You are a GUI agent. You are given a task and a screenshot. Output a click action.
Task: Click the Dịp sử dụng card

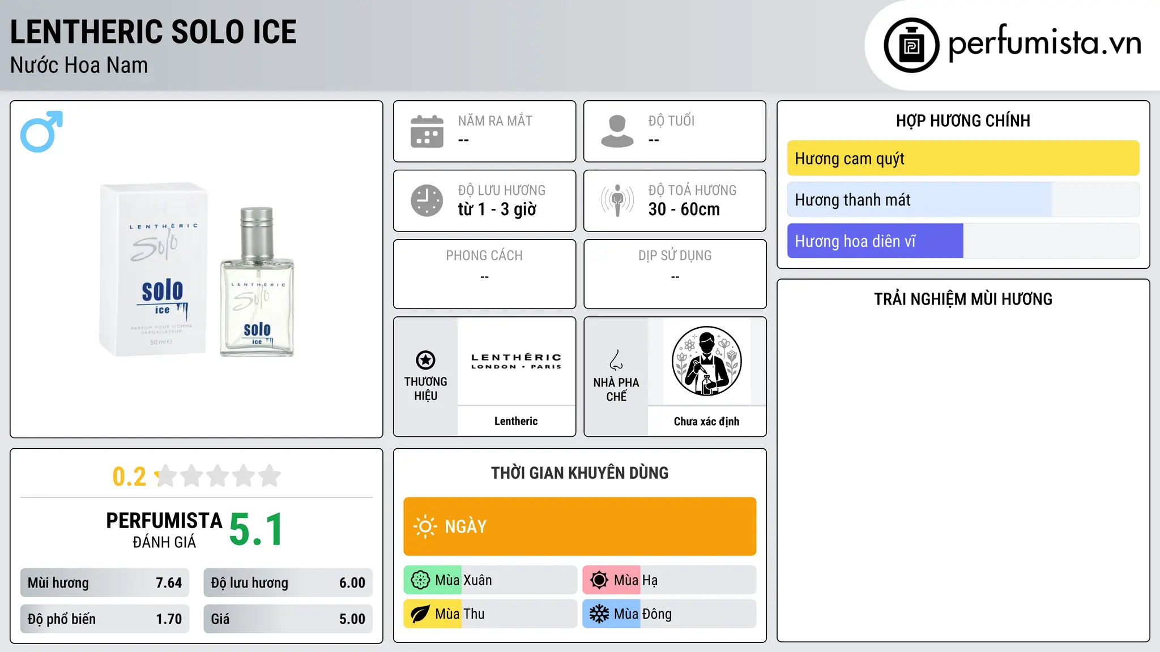[675, 274]
